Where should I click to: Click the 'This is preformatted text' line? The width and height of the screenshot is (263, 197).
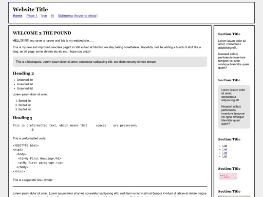click(75, 125)
